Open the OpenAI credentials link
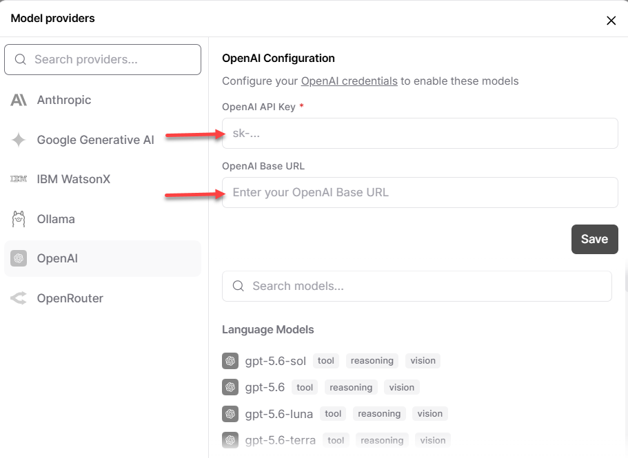628x458 pixels. click(x=350, y=81)
